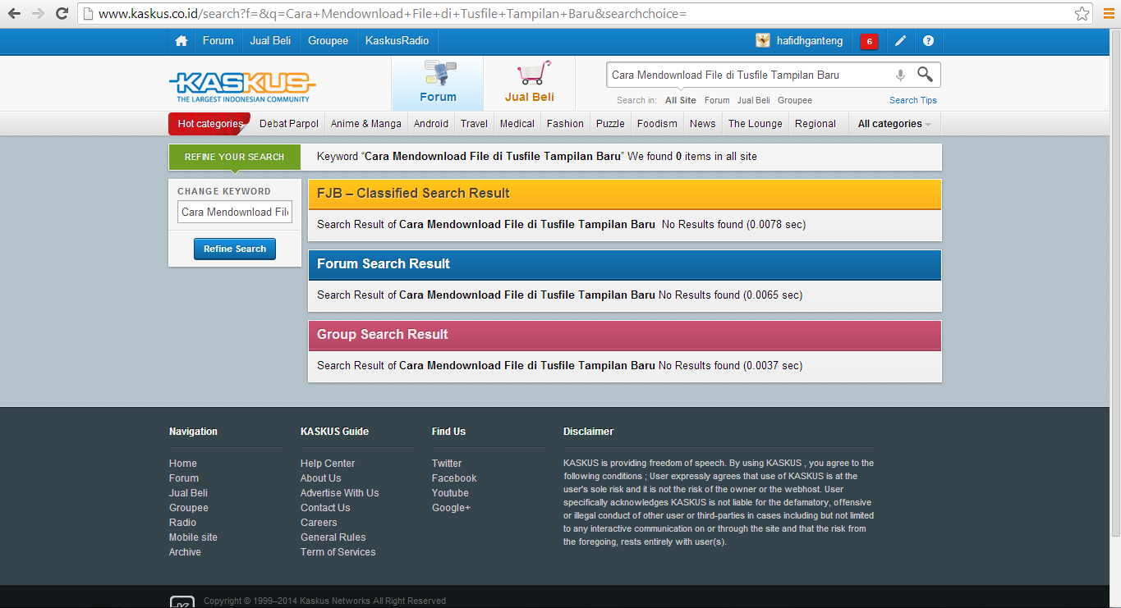This screenshot has width=1121, height=608.
Task: Click the Home icon in top bar
Action: pyautogui.click(x=181, y=41)
